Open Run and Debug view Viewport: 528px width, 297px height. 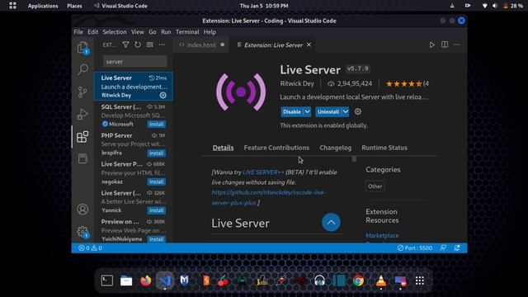pos(82,114)
